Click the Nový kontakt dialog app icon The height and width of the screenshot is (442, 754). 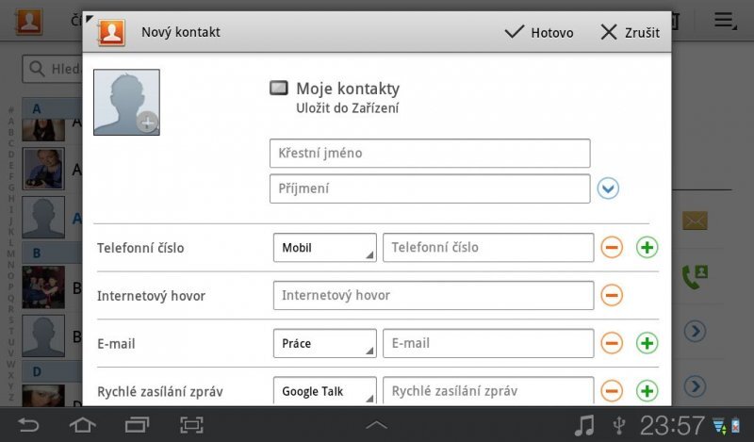pyautogui.click(x=111, y=33)
